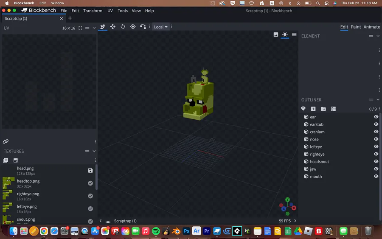
Task: Click the cube icon beside jaw
Action: (x=306, y=169)
